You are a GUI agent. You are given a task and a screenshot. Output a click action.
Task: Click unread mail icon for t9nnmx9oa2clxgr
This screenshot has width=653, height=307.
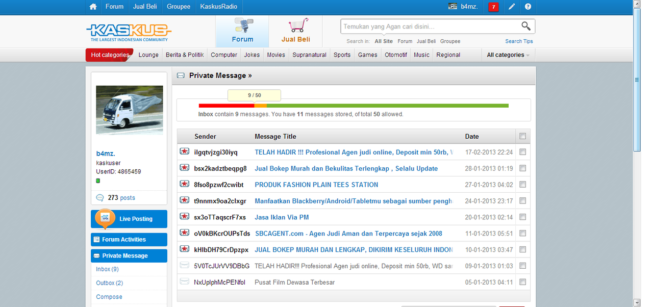(185, 200)
